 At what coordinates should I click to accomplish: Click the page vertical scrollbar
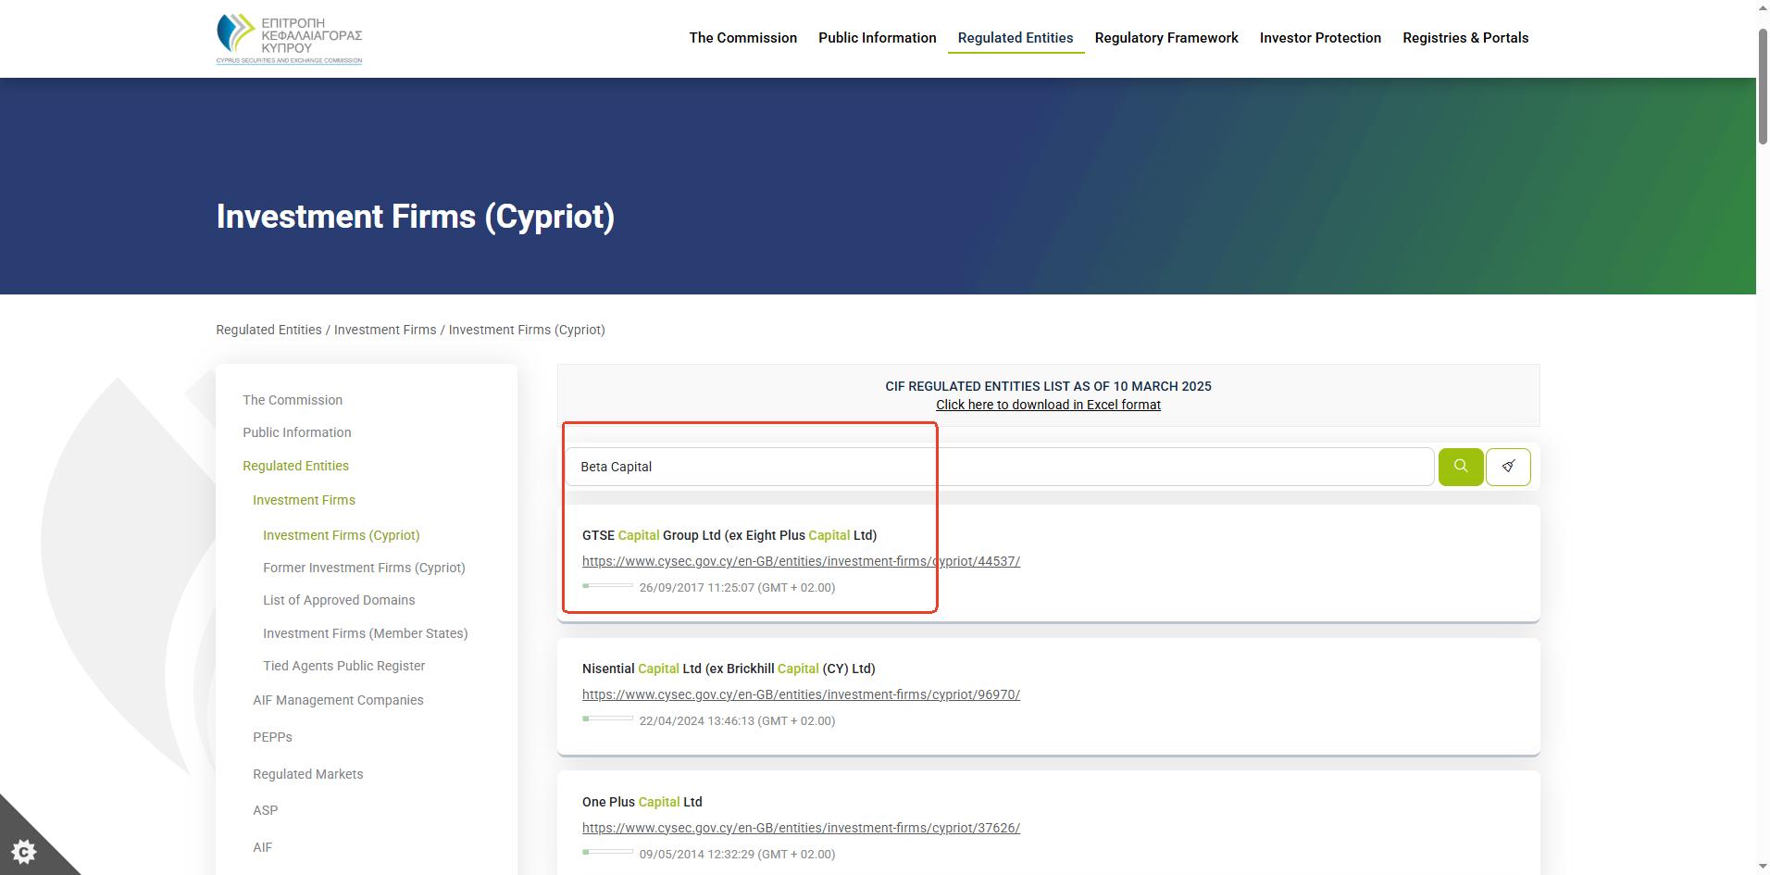coord(1762,463)
